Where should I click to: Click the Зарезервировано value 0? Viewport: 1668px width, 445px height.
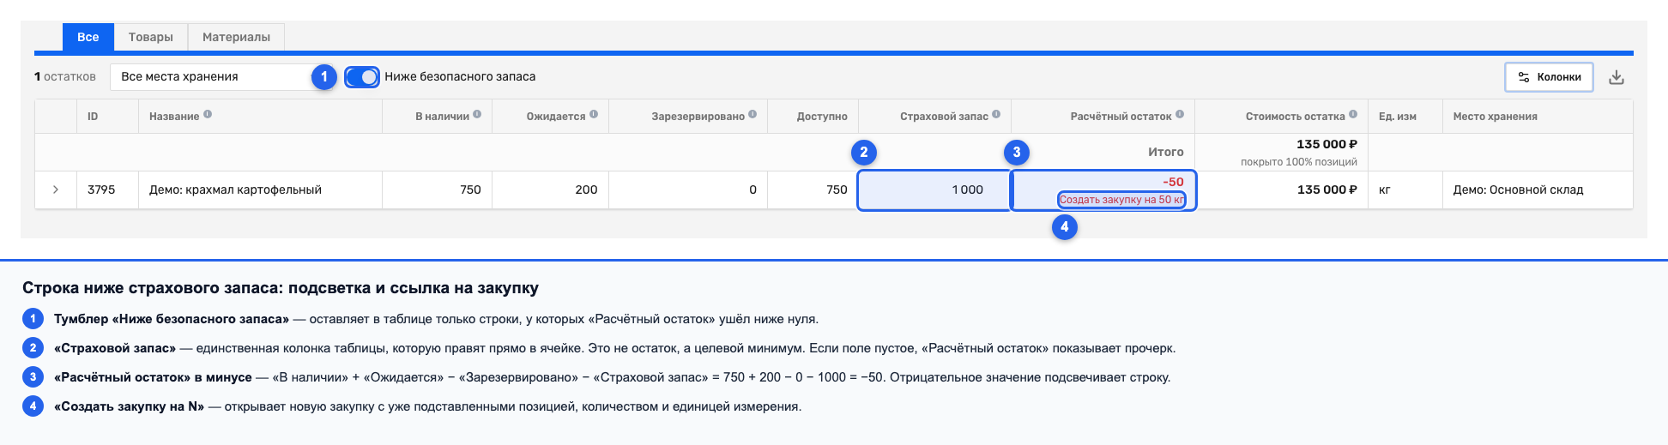752,189
